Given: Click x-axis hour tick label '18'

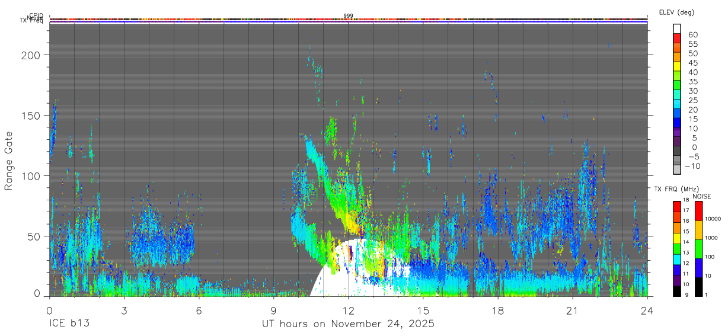Looking at the screenshot, I should tap(498, 310).
